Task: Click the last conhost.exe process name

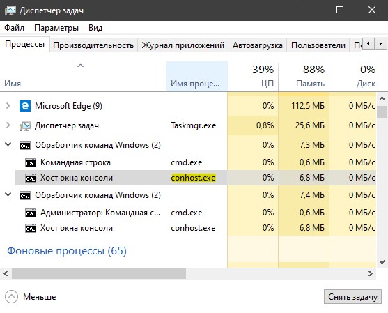Action: pos(193,228)
